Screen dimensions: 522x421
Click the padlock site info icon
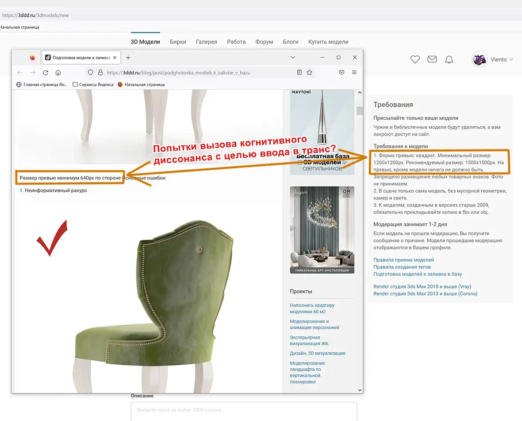tap(100, 72)
